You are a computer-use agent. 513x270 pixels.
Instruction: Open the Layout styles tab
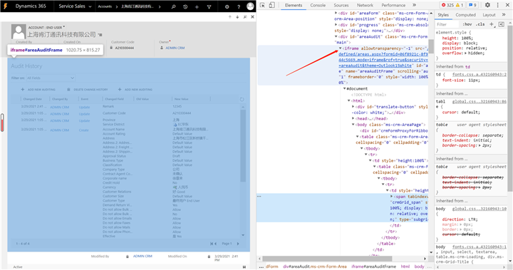[489, 15]
